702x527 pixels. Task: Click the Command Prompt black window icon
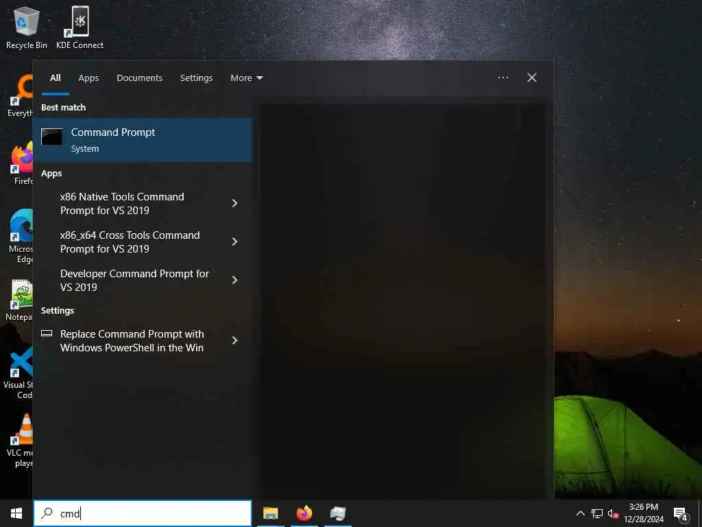[52, 137]
